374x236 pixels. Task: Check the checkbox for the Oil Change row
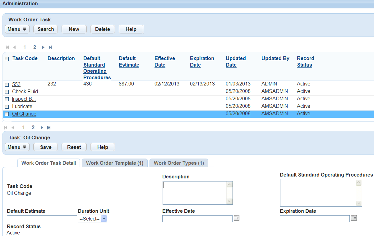pyautogui.click(x=7, y=114)
